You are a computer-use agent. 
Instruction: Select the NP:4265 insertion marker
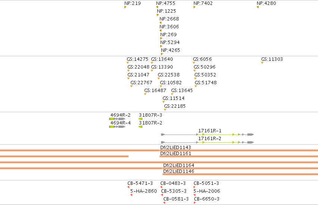click(162, 54)
